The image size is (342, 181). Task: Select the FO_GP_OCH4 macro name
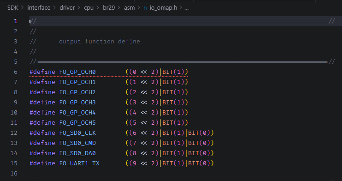pos(77,113)
